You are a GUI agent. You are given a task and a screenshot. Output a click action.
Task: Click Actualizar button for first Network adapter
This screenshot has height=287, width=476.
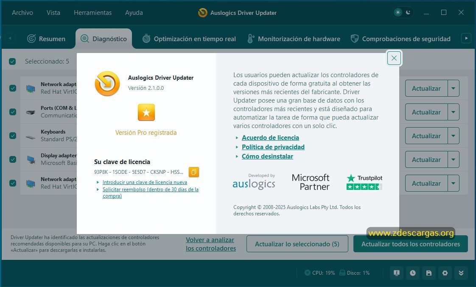[426, 88]
